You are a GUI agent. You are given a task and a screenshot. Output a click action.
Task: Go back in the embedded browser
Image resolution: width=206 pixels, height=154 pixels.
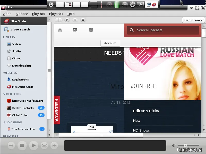pos(57,20)
